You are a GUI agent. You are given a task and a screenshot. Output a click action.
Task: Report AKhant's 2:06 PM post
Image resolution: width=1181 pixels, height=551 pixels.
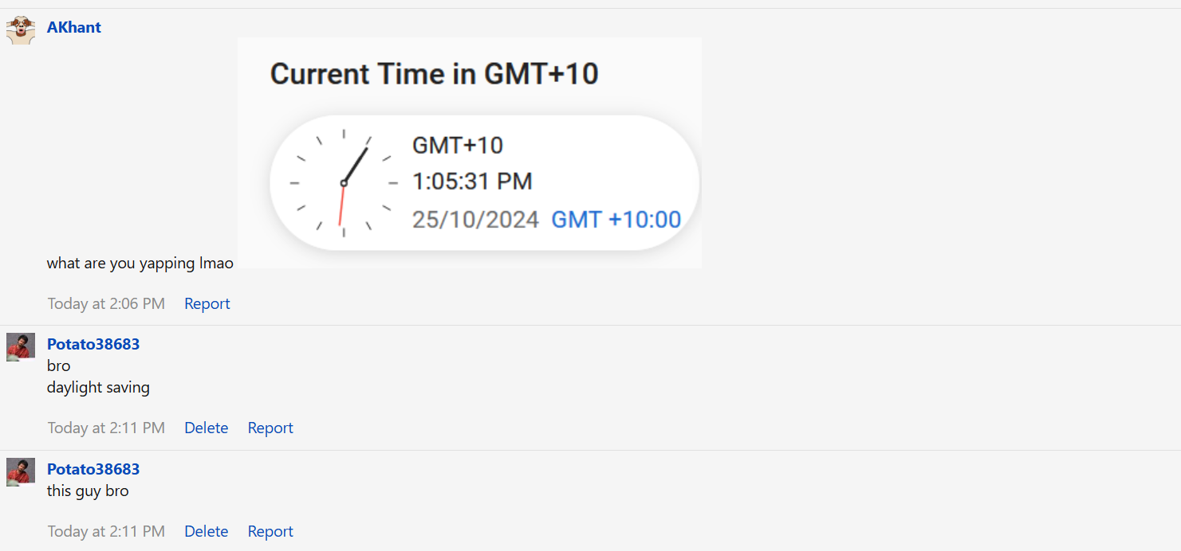207,303
